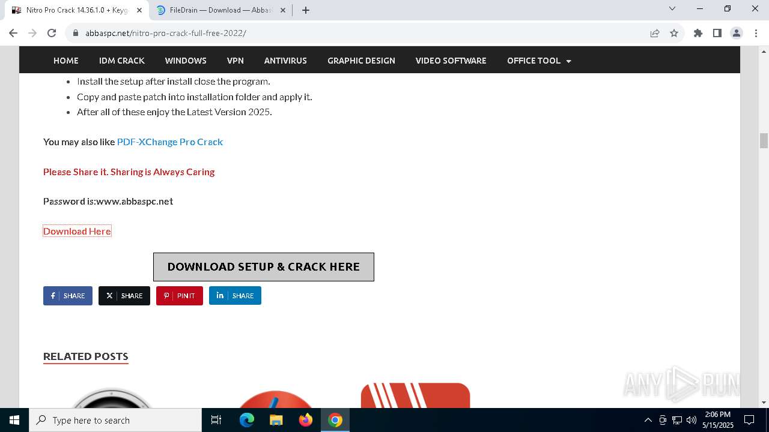
Task: Click the taskbar search box
Action: point(115,420)
